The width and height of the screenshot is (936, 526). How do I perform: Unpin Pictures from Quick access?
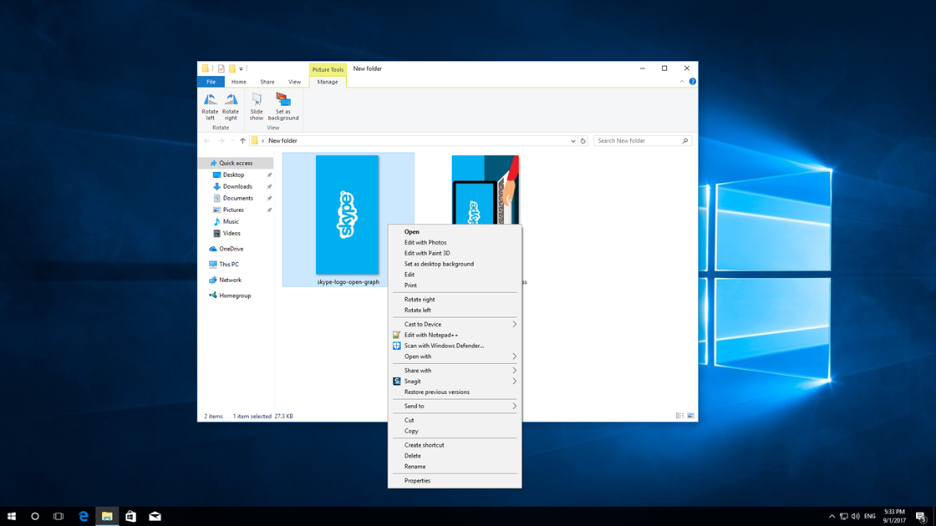pyautogui.click(x=269, y=210)
